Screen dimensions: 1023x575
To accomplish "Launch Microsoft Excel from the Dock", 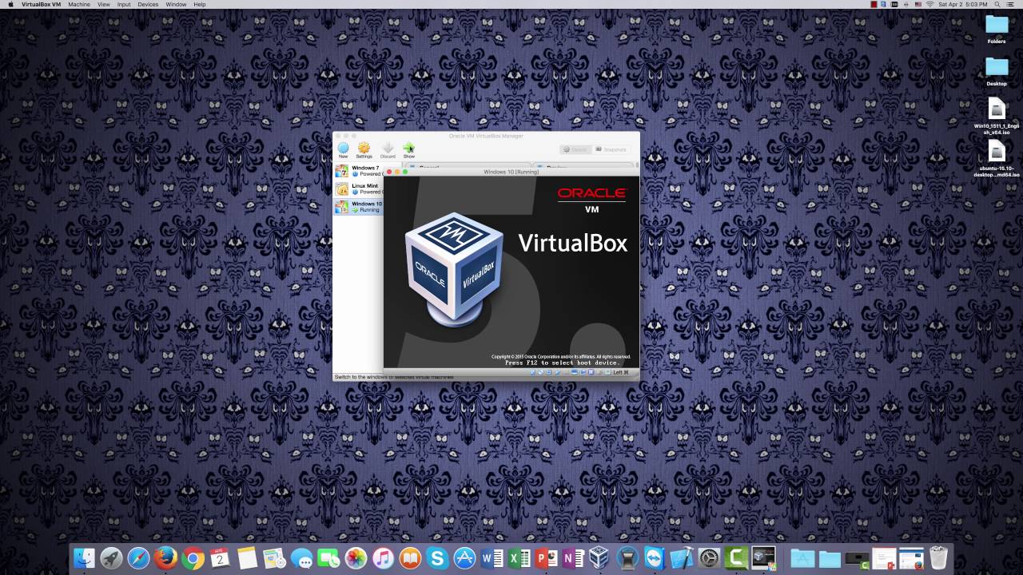I will [x=519, y=558].
